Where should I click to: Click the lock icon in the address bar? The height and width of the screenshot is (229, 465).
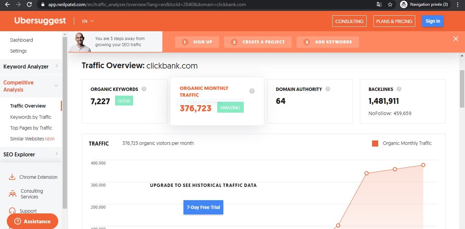(43, 5)
